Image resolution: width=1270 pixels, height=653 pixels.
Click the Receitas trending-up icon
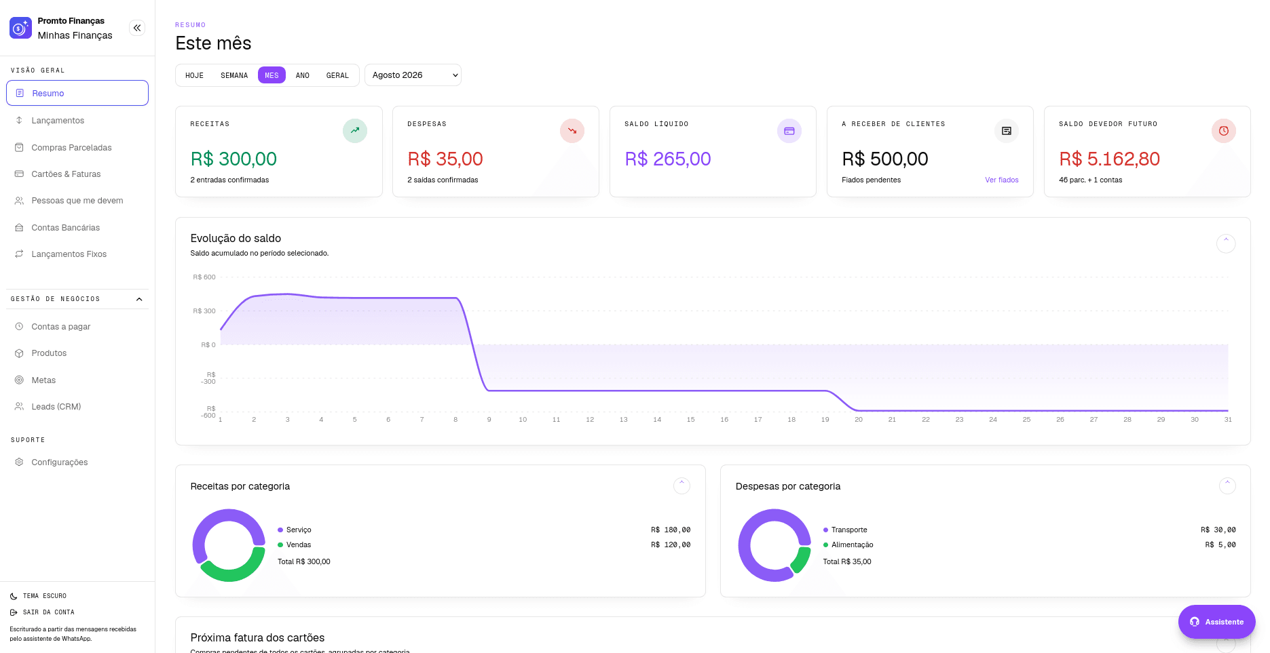click(x=355, y=131)
